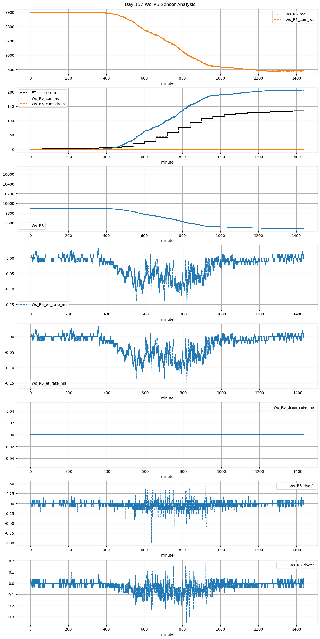Screen dimensions: 320x639
Task: Select the 10600 y-axis tick label
Action: [9, 174]
